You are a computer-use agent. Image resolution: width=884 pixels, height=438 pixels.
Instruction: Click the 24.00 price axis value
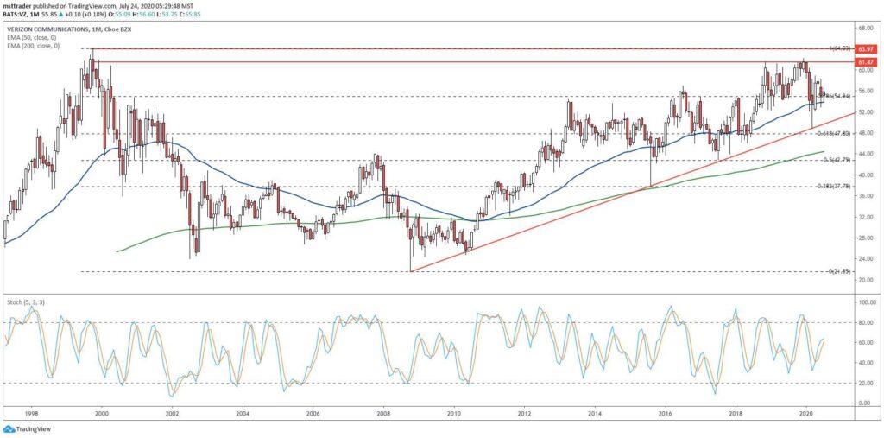(865, 259)
